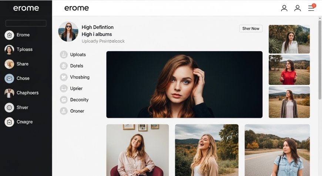Click the Erome sidebar icon
This screenshot has height=176, width=322.
pyautogui.click(x=9, y=35)
